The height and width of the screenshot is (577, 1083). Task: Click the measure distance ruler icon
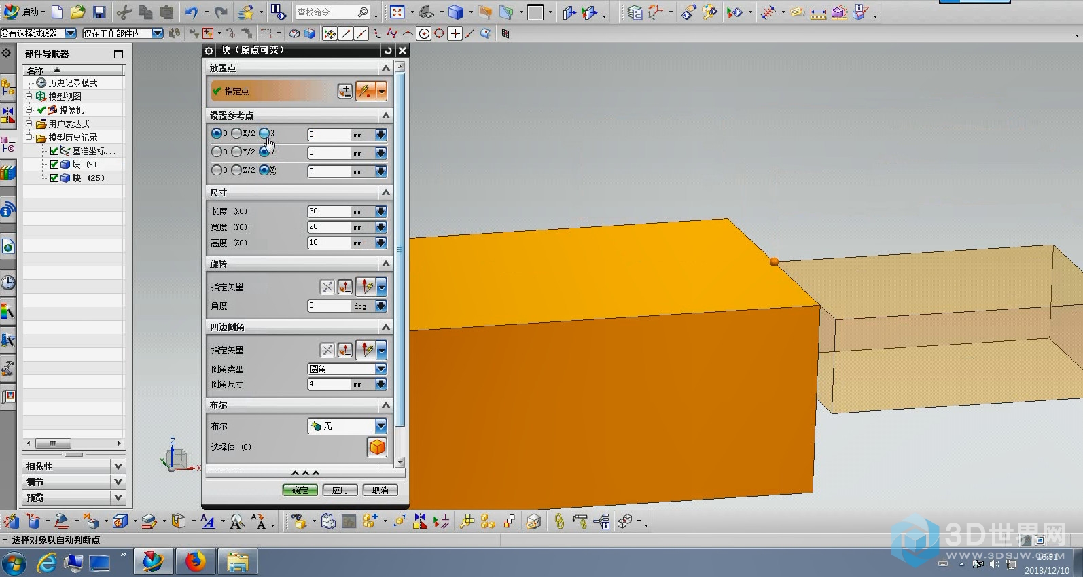point(819,12)
